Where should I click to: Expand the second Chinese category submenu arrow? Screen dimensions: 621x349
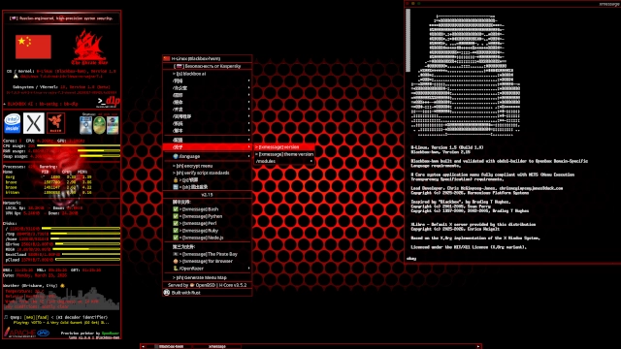coord(248,88)
